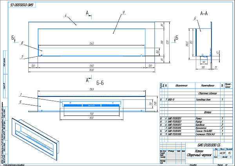This screenshot has width=235, height=166.
Task: Click the A-A section view label
Action: click(204, 13)
